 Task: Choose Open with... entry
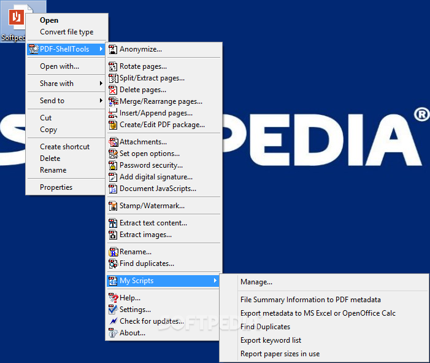60,66
